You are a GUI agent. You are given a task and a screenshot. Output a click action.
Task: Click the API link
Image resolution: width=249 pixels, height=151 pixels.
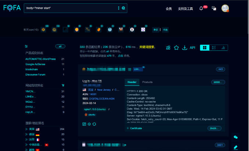tap(192, 48)
